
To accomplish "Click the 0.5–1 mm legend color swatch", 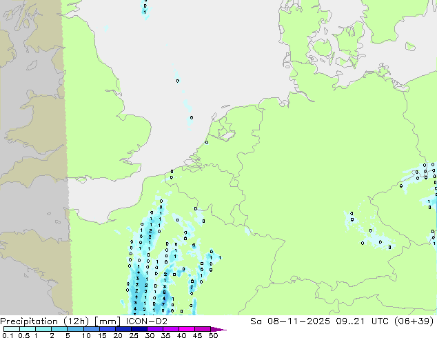I will tap(28, 329).
